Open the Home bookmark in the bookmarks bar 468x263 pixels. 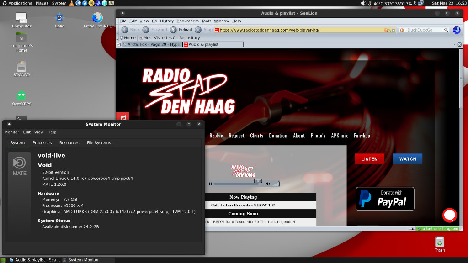point(128,38)
